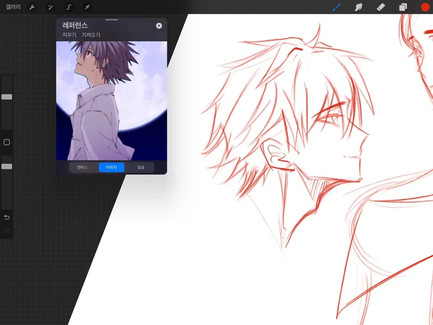Select the Brush tool
The image size is (433, 325).
pyautogui.click(x=336, y=7)
